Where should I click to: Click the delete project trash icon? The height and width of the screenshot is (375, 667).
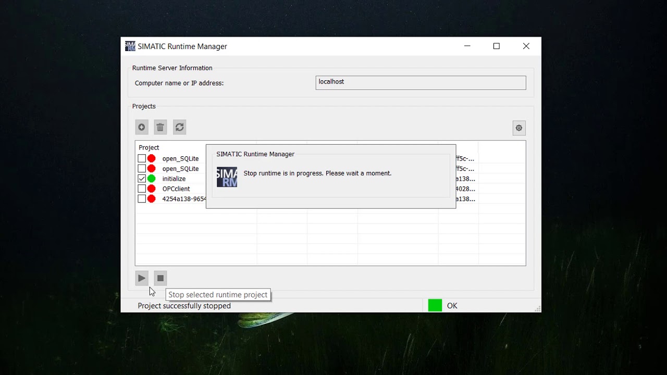160,127
